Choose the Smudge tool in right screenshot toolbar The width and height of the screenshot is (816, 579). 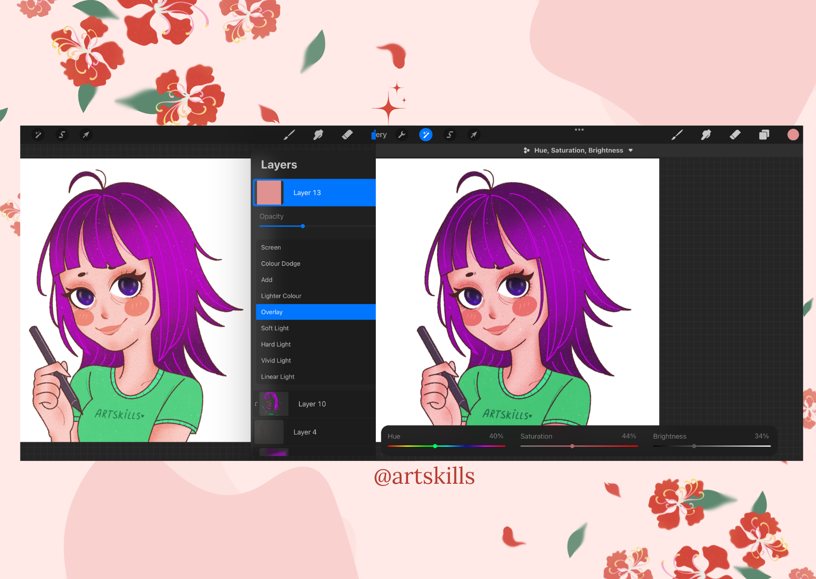click(706, 135)
